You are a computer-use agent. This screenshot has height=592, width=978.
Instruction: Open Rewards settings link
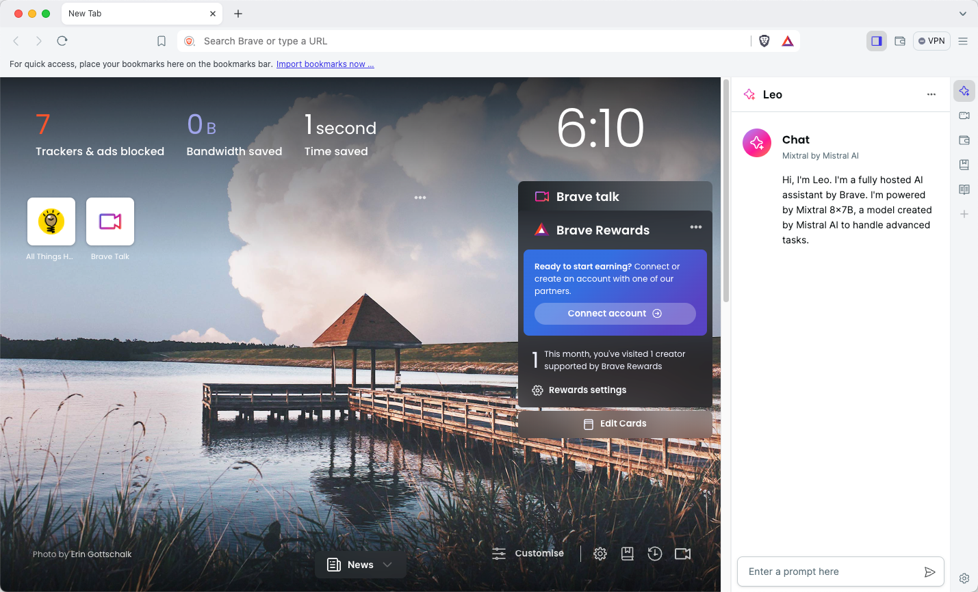(x=580, y=390)
